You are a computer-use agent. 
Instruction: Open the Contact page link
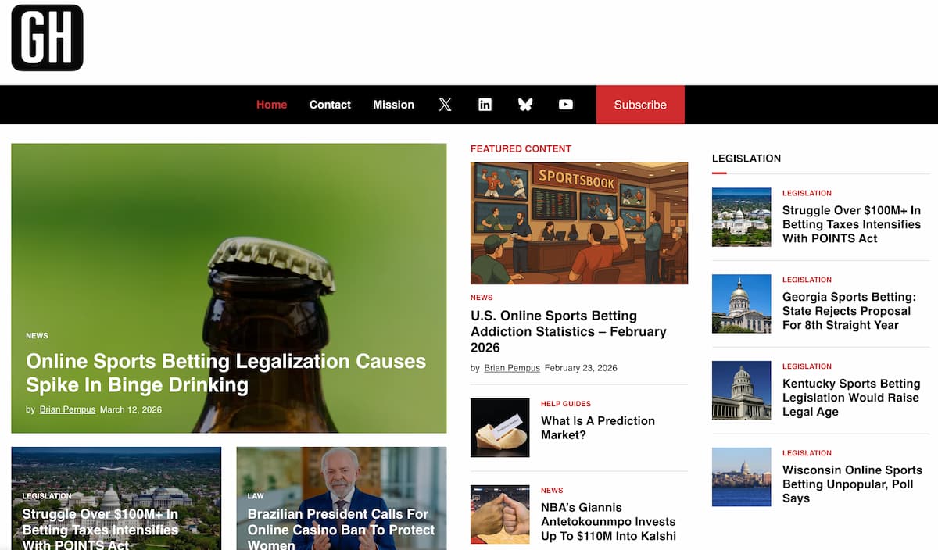330,105
